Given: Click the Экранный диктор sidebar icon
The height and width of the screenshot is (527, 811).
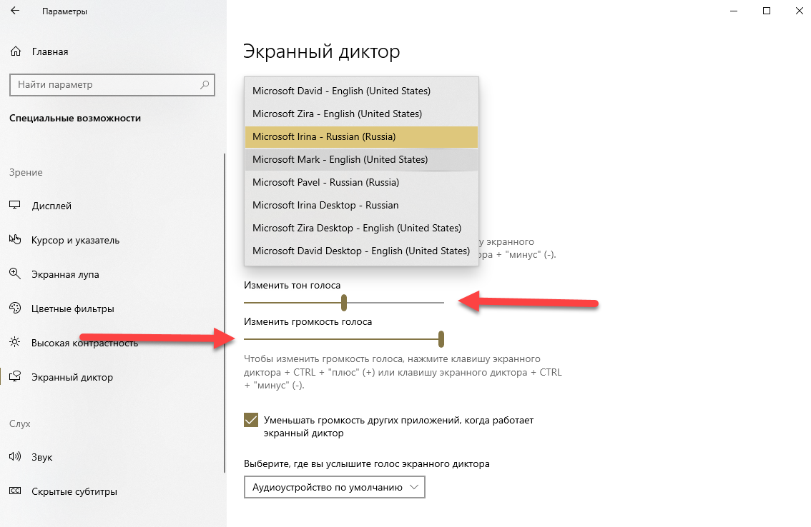Looking at the screenshot, I should (15, 376).
